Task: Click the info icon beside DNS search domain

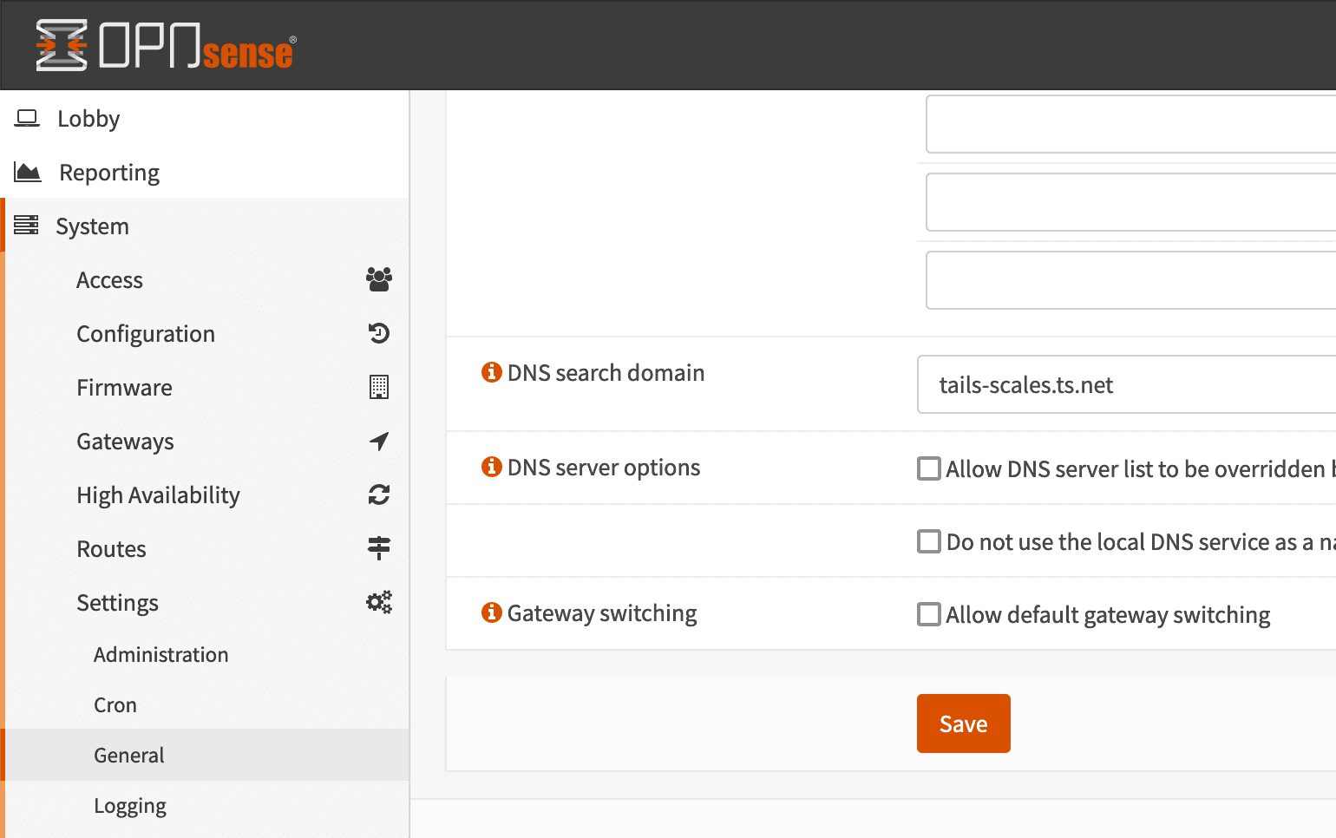Action: [492, 372]
